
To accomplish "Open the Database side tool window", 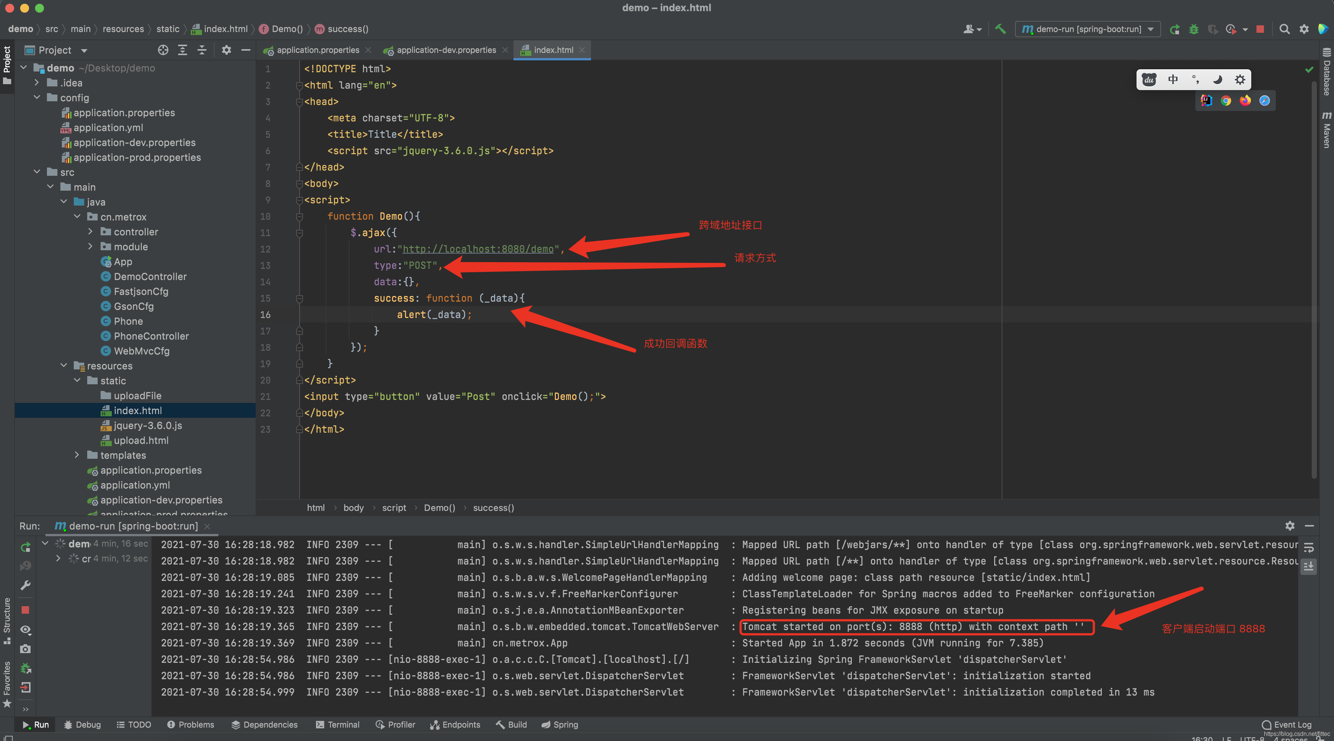I will point(1326,71).
